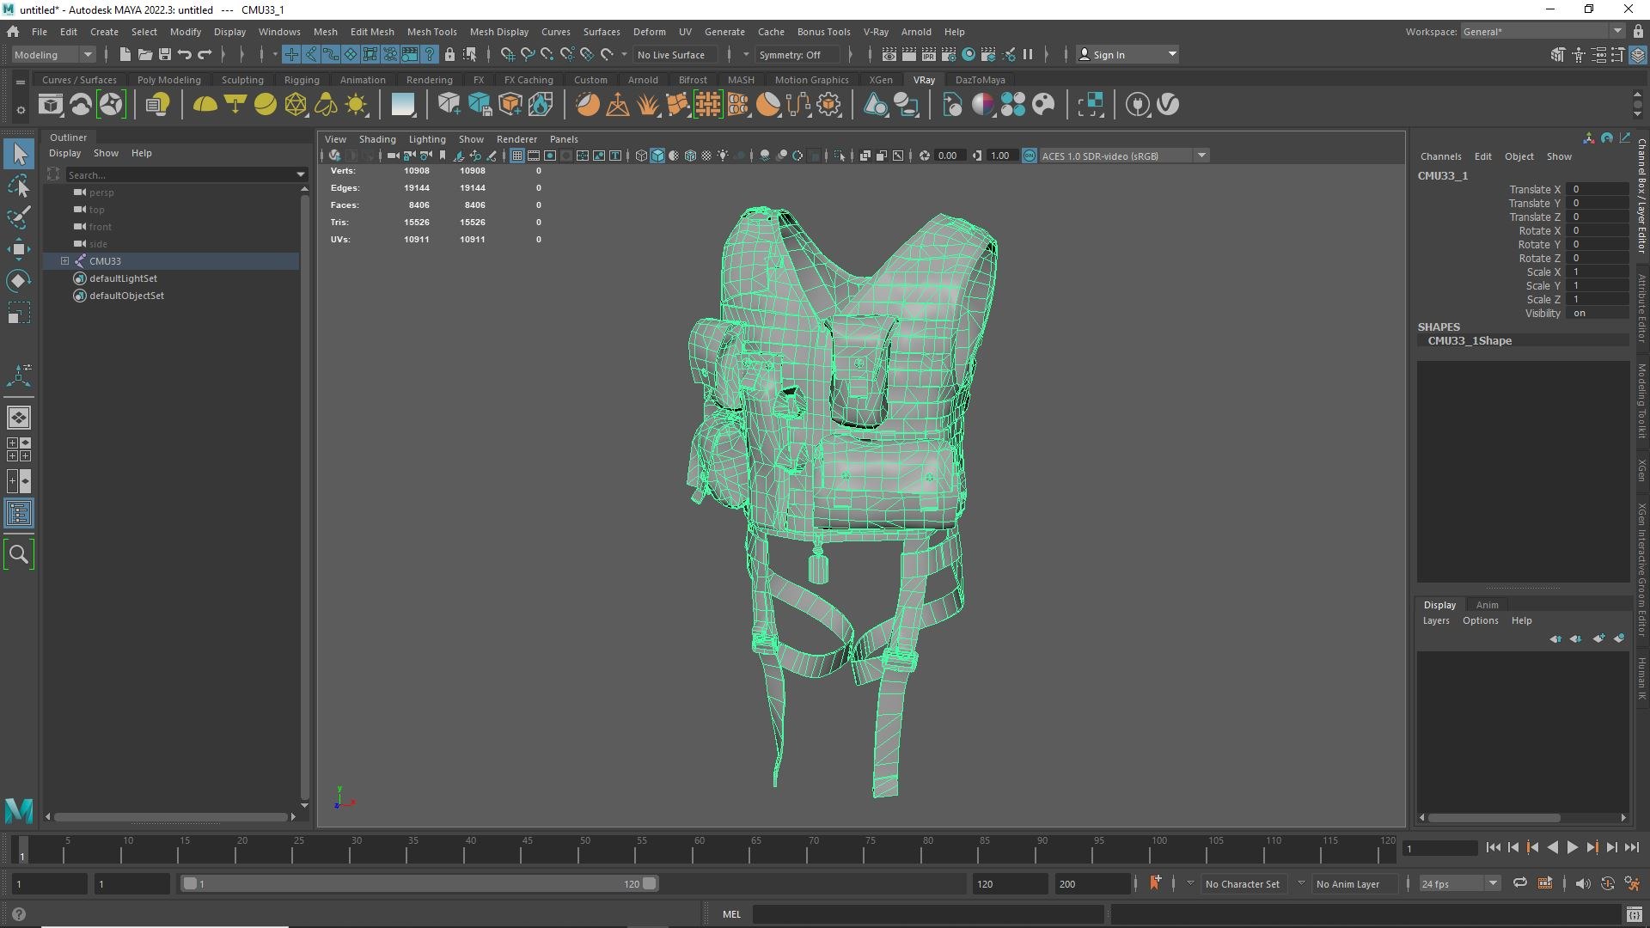This screenshot has width=1650, height=928.
Task: Click the Outliner horizontal scrollbar
Action: 171,816
